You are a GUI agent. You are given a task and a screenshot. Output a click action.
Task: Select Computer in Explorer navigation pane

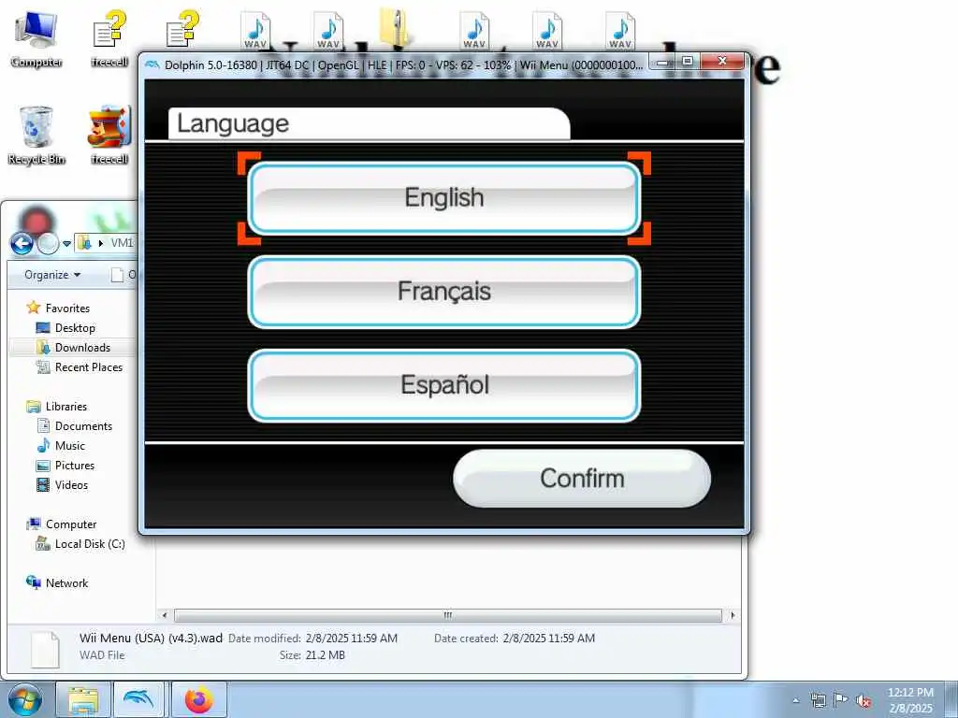click(61, 524)
